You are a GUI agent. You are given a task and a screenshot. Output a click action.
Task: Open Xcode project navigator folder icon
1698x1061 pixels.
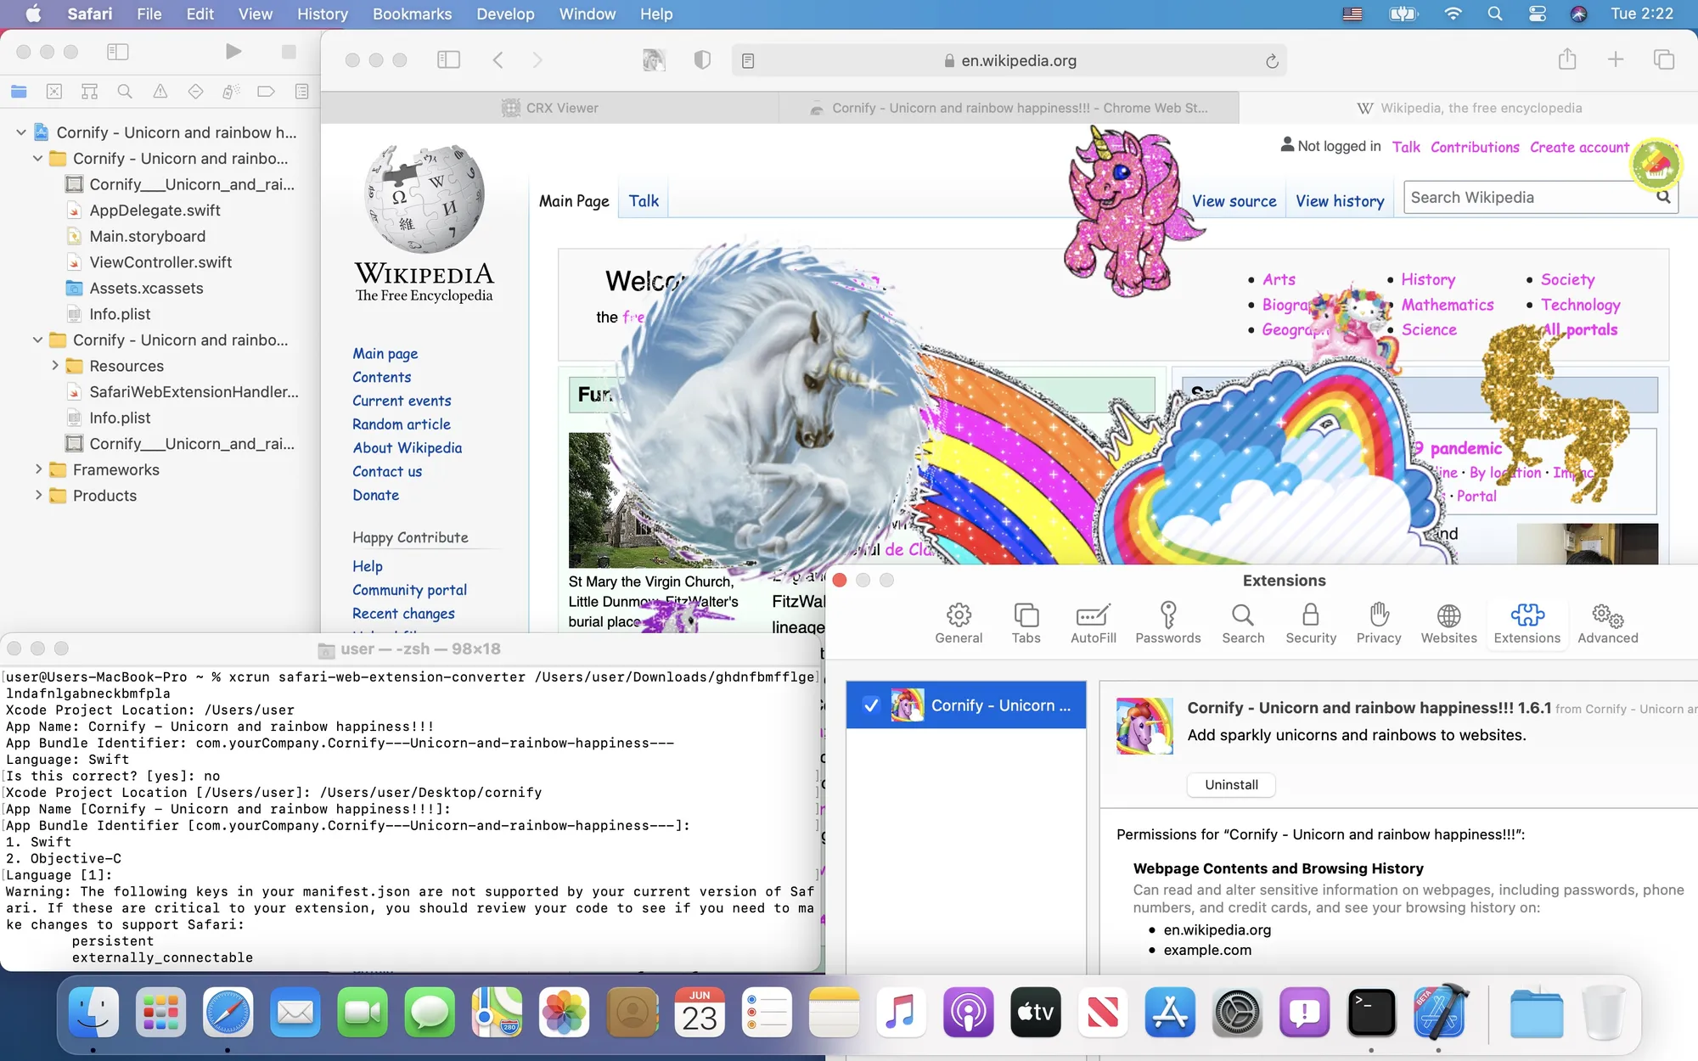(x=19, y=91)
